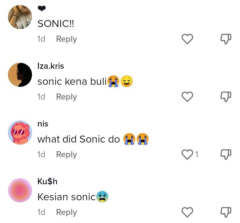Dislike nis's comment

(226, 155)
